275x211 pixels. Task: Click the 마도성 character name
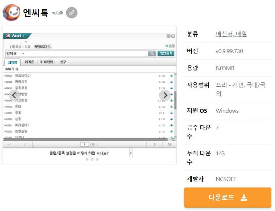pos(17,47)
